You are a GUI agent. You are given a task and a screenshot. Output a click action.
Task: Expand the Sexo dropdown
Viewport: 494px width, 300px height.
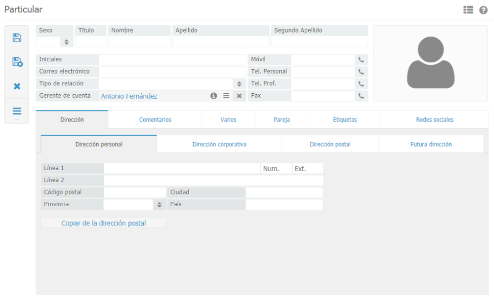(67, 42)
